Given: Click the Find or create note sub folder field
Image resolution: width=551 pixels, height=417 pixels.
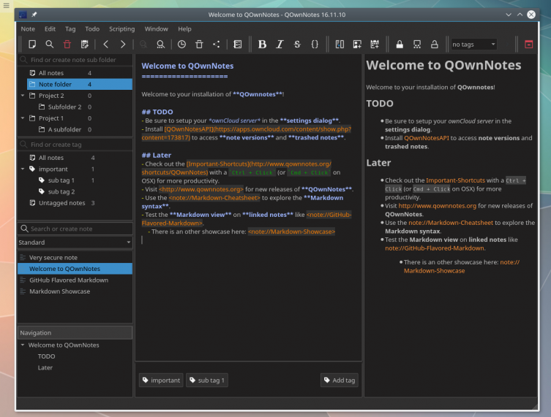Looking at the screenshot, I should coord(75,60).
